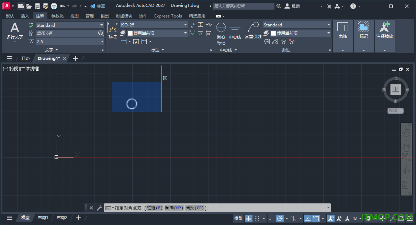Click the 开始 start tab
Viewport: 416px width, 225px height.
[25, 58]
